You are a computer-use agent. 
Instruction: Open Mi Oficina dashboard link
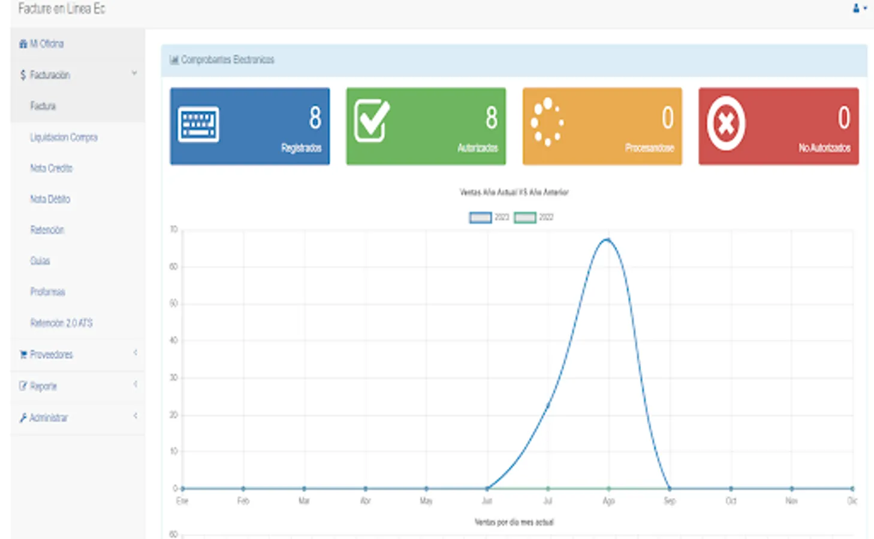(x=47, y=44)
